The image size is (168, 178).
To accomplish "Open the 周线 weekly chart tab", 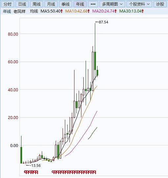I will click(37, 4).
